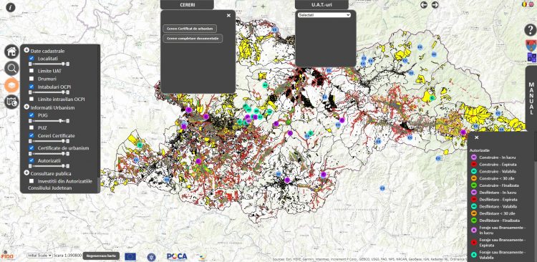Viewport: 537px width, 262px height.
Task: Open the Help question mark icon
Action: [530, 30]
